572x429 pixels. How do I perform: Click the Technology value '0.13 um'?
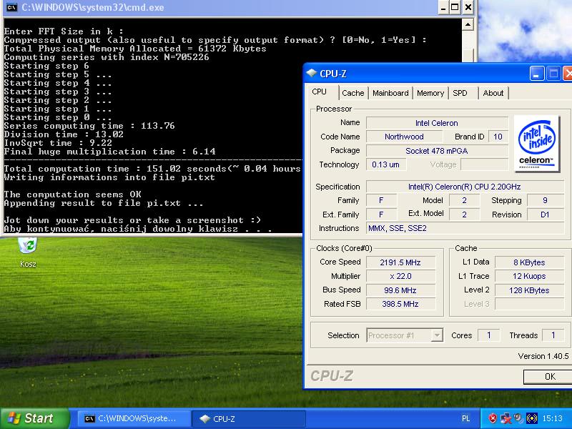click(386, 164)
